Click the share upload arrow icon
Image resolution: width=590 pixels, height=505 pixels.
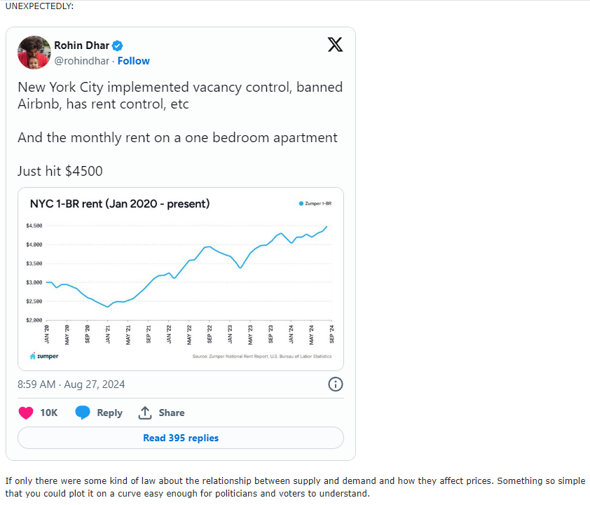[145, 413]
